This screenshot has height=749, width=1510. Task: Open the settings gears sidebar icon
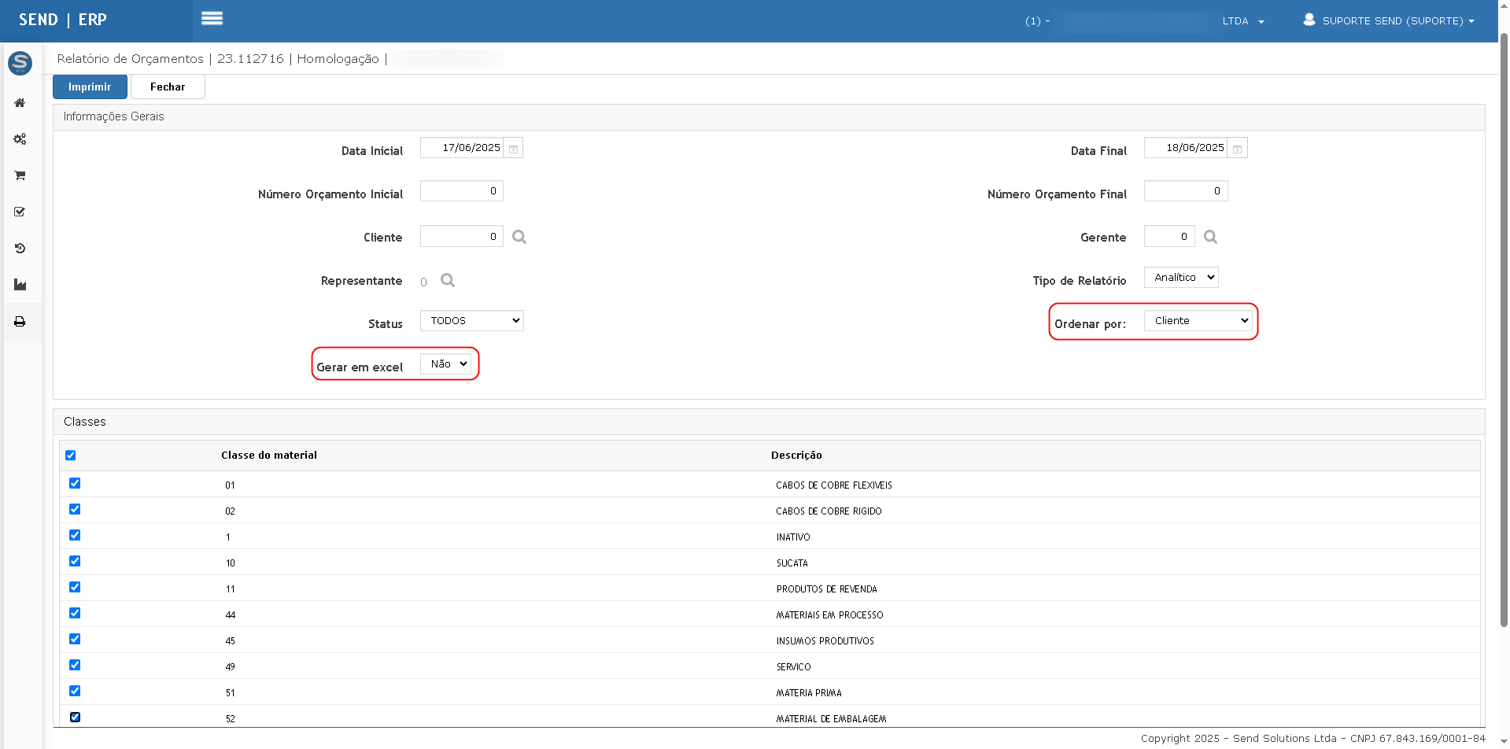[x=20, y=139]
